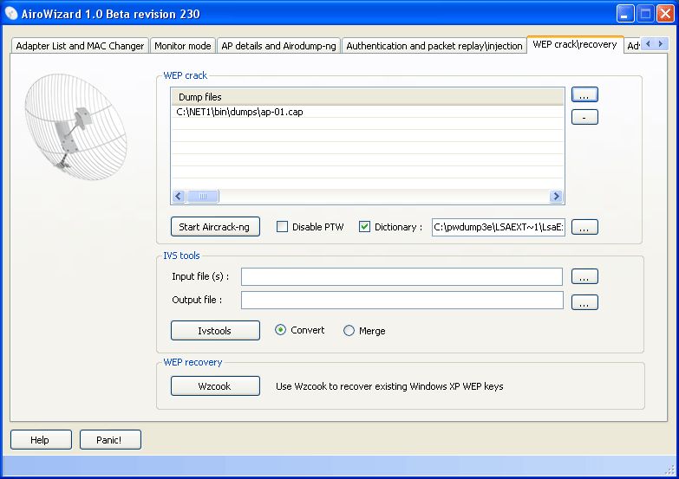
Task: Click the Panic! button
Action: (x=110, y=440)
